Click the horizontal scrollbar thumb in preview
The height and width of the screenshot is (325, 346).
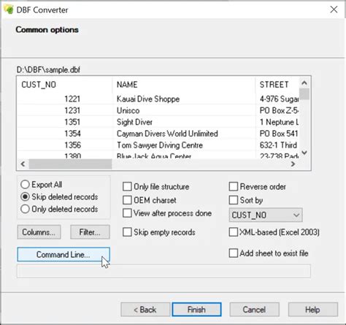click(x=70, y=164)
